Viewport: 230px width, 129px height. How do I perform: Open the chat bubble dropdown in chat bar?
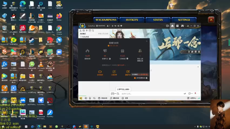coord(190,93)
